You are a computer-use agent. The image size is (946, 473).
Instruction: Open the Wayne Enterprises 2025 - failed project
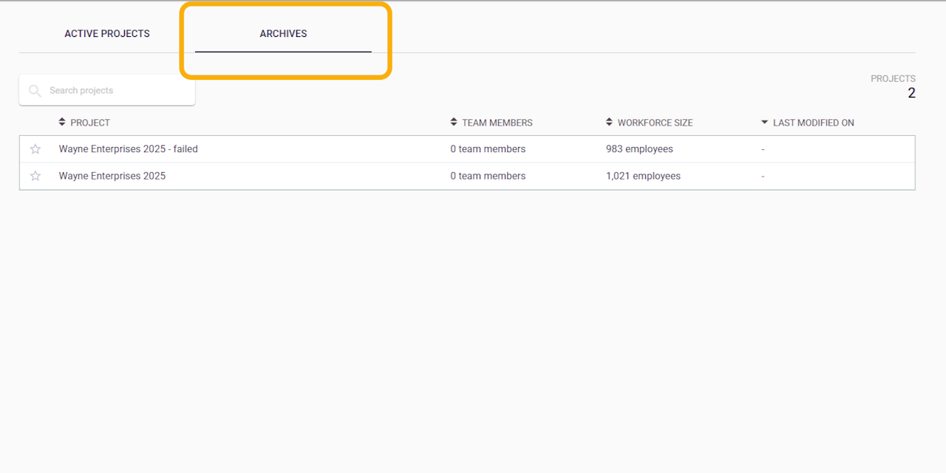(129, 149)
